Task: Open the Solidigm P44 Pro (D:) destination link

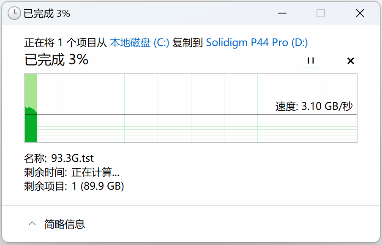Action: (256, 43)
